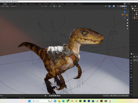The width and height of the screenshot is (138, 103).
Task: Open the Tool properties tab icon
Action: 131,57
